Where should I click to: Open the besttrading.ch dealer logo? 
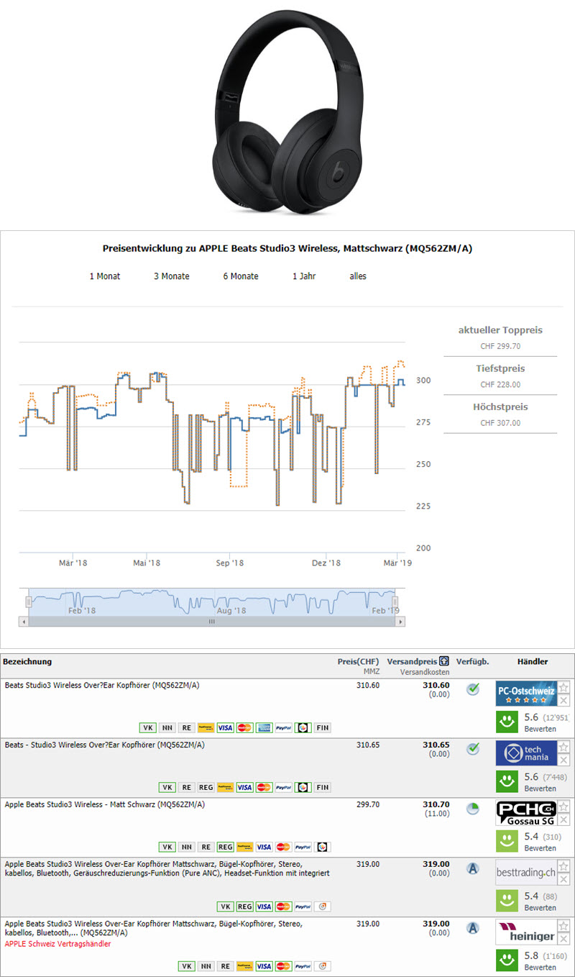coord(525,872)
